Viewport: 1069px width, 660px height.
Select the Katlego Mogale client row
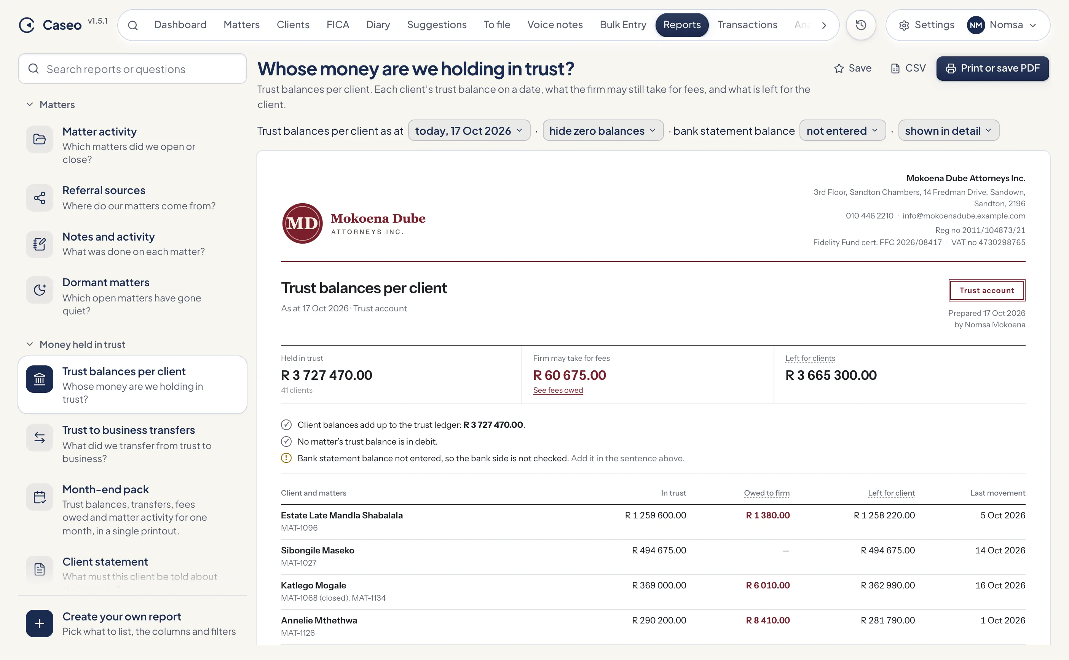(x=653, y=591)
